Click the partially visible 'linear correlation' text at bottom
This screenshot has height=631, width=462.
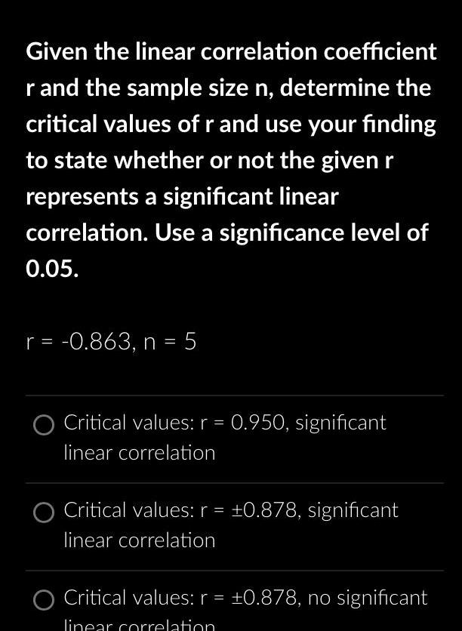139,625
